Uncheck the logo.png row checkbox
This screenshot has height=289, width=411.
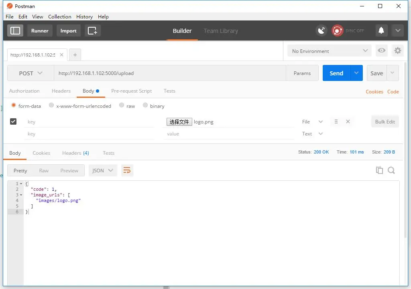(13, 121)
